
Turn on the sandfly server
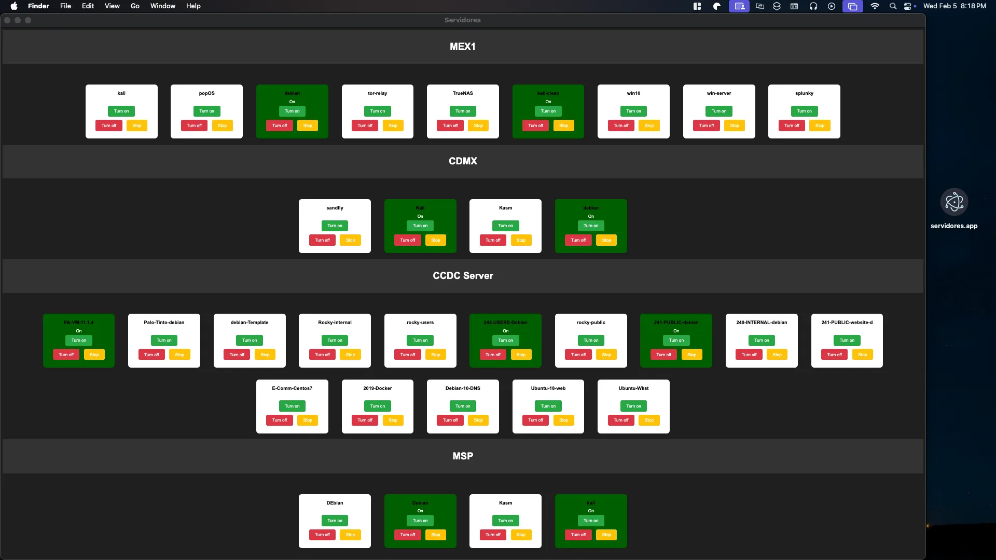click(335, 226)
